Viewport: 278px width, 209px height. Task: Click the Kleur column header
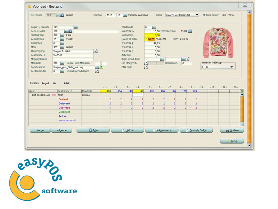[43, 91]
